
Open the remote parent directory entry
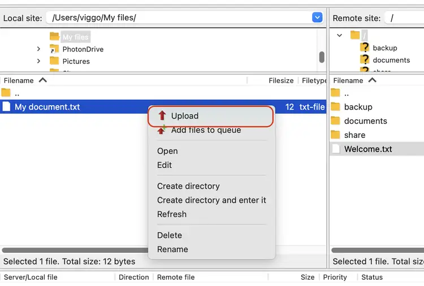377,93
